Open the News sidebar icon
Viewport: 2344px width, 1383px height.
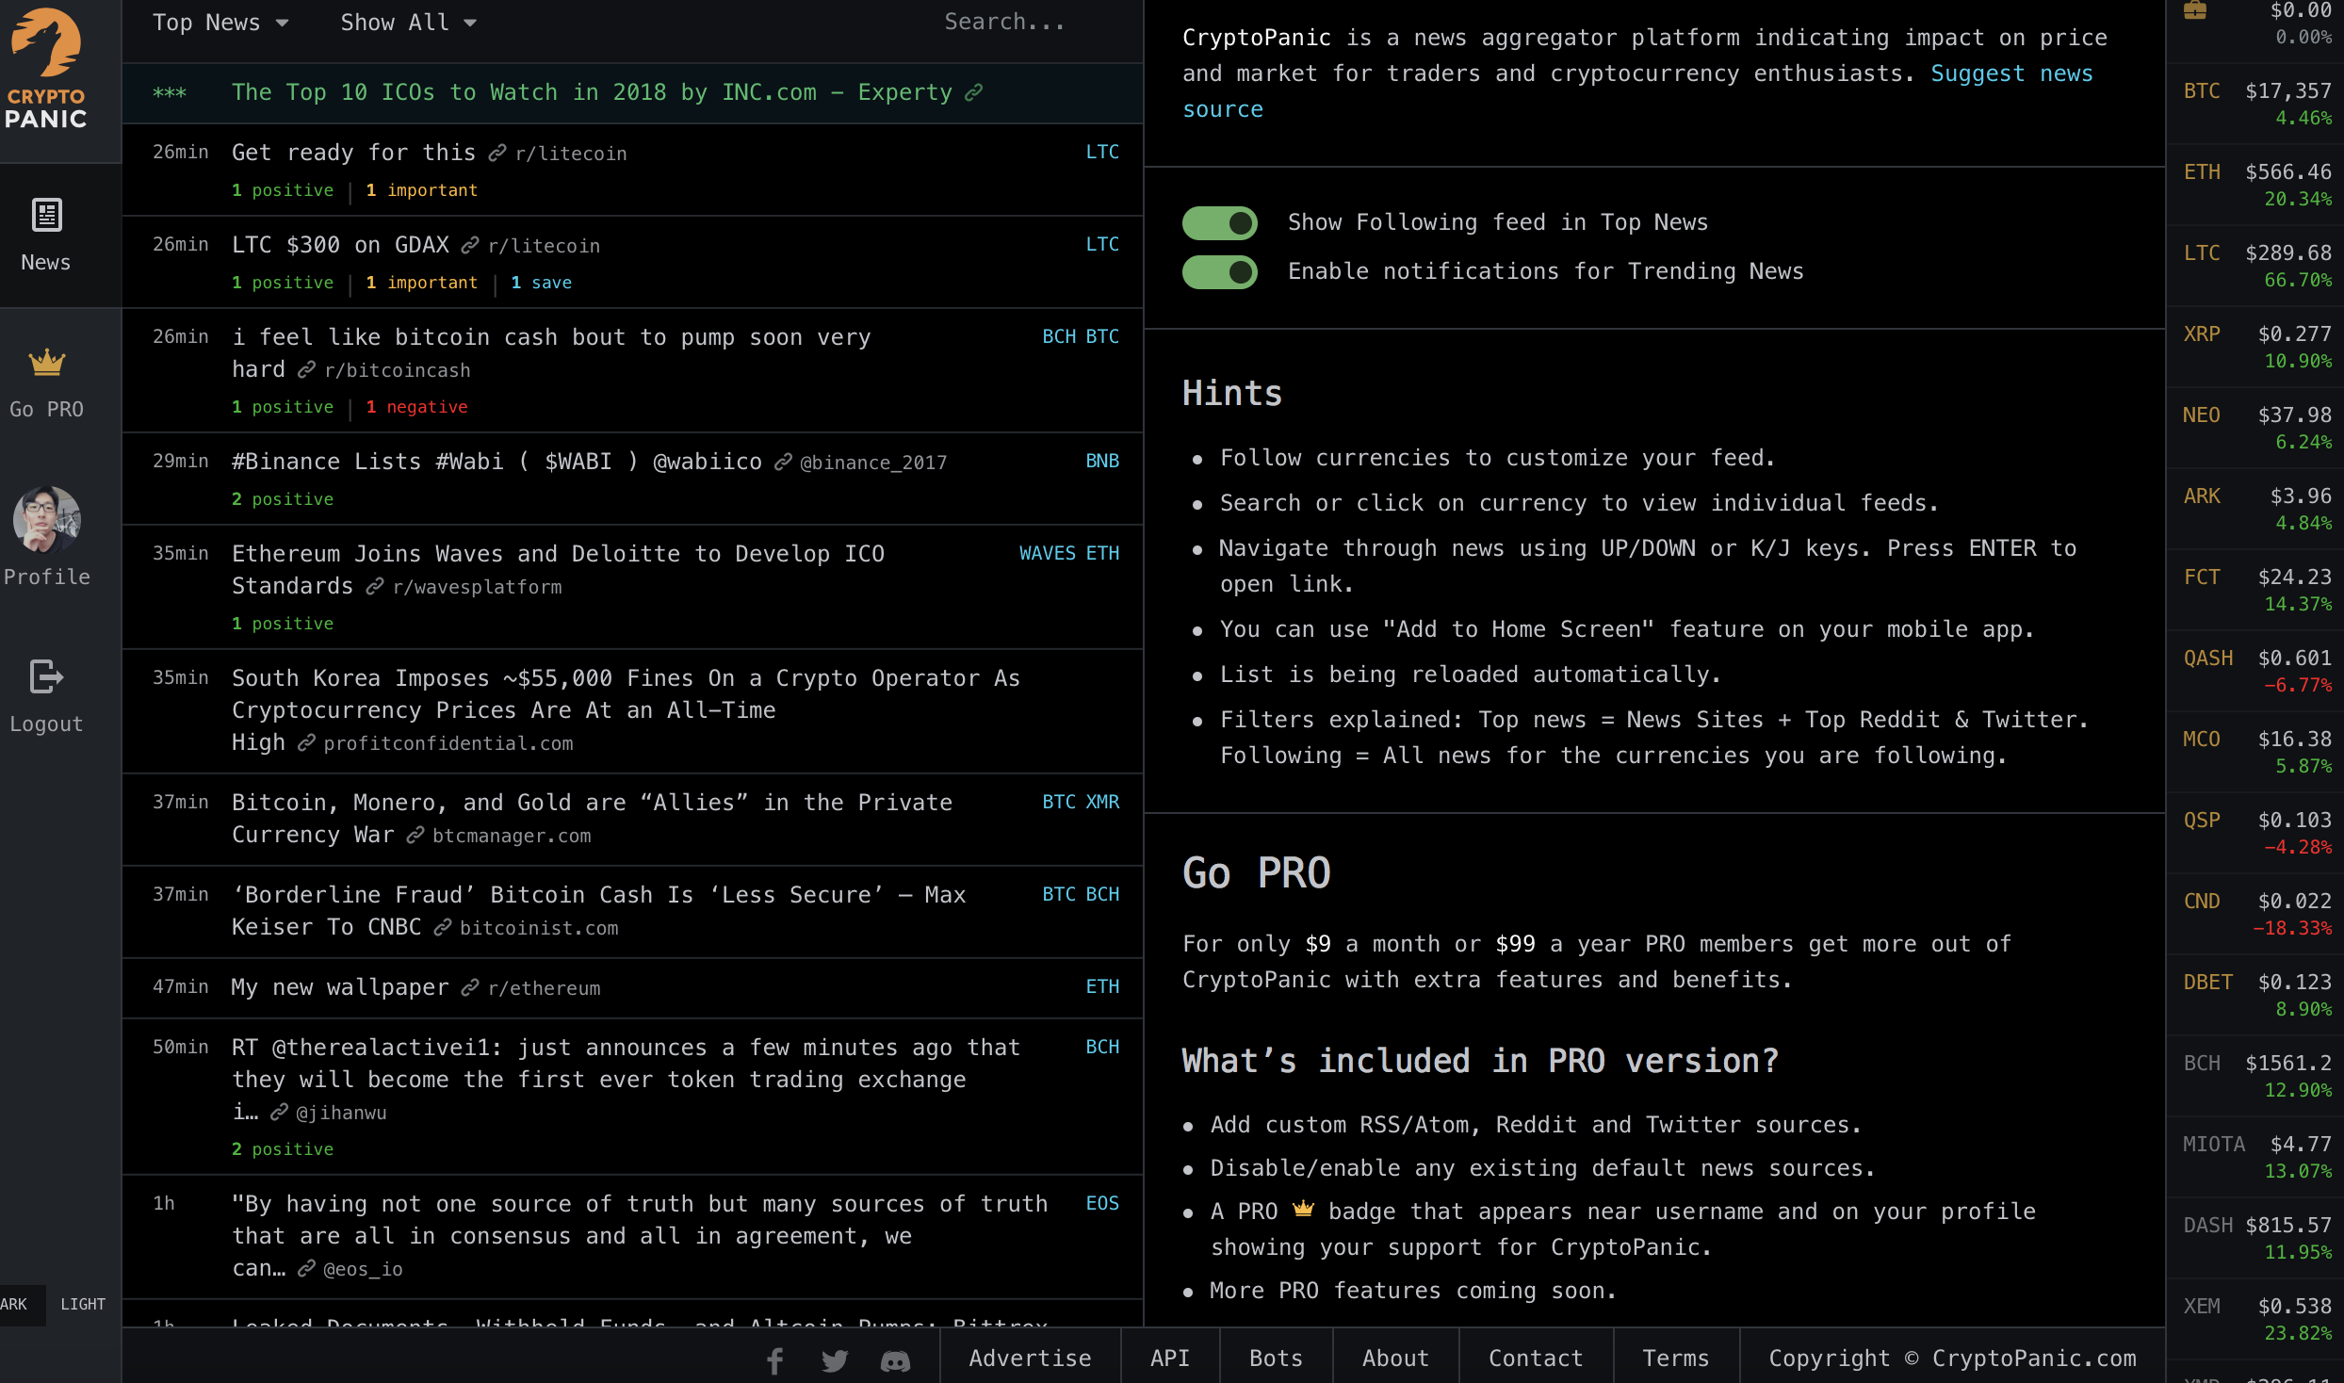pyautogui.click(x=46, y=215)
